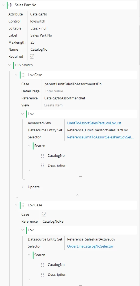Click the ellipsis below the first Search list

click(x=81, y=177)
